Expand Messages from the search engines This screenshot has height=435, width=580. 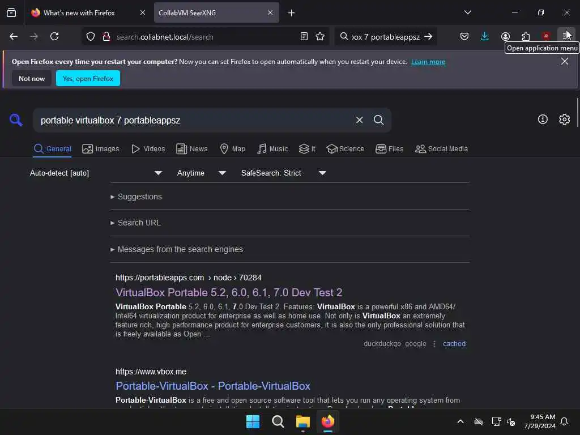[x=177, y=249]
